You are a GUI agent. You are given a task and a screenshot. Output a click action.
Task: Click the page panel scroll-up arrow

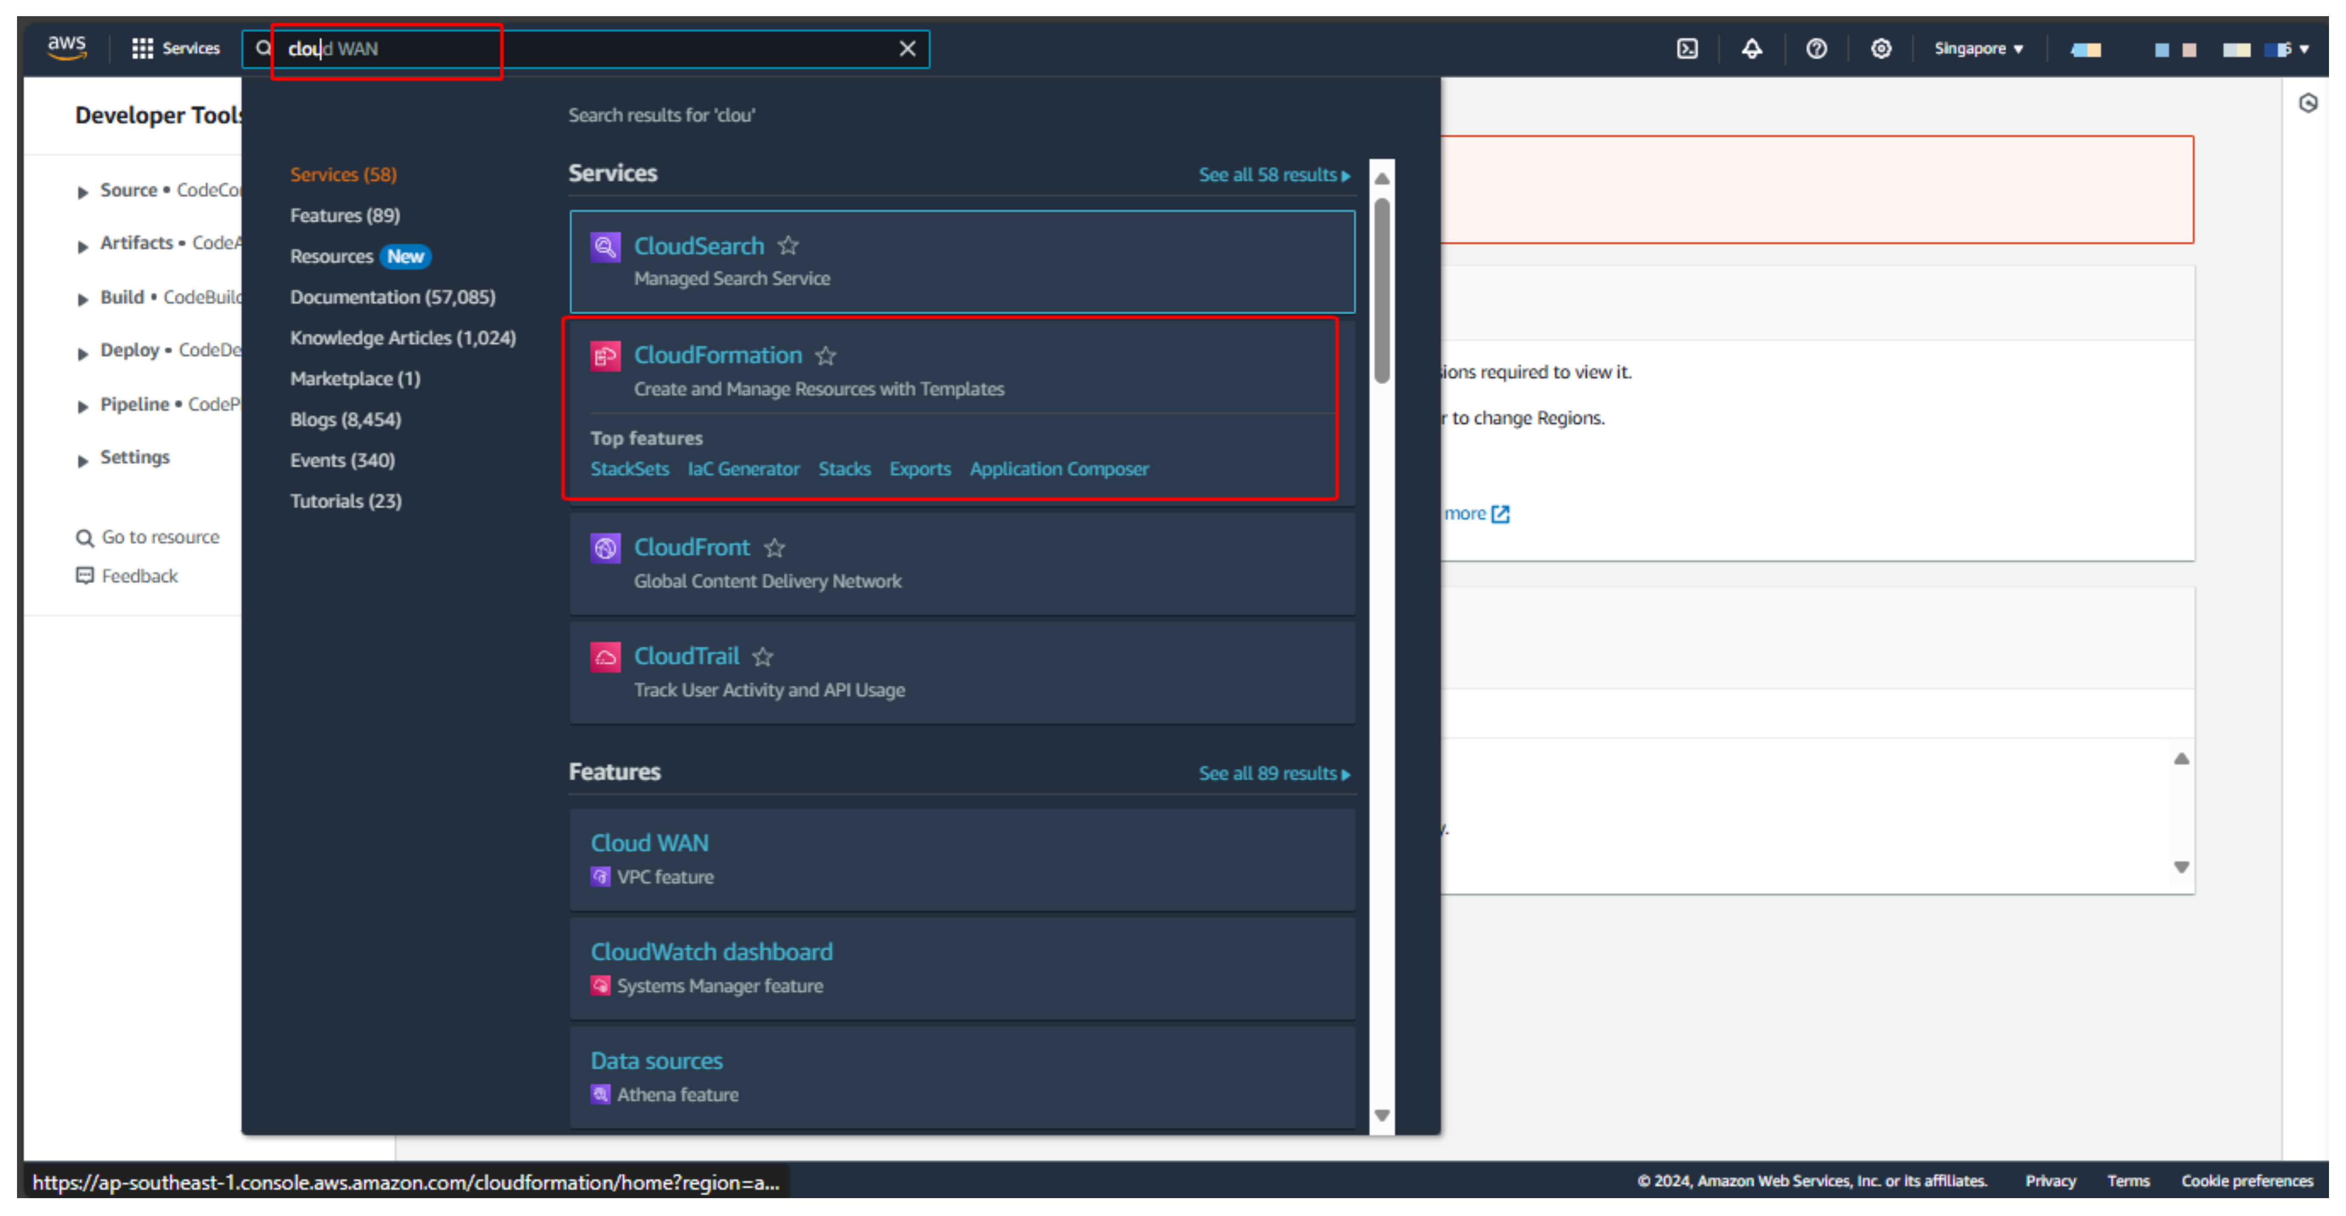(2180, 759)
